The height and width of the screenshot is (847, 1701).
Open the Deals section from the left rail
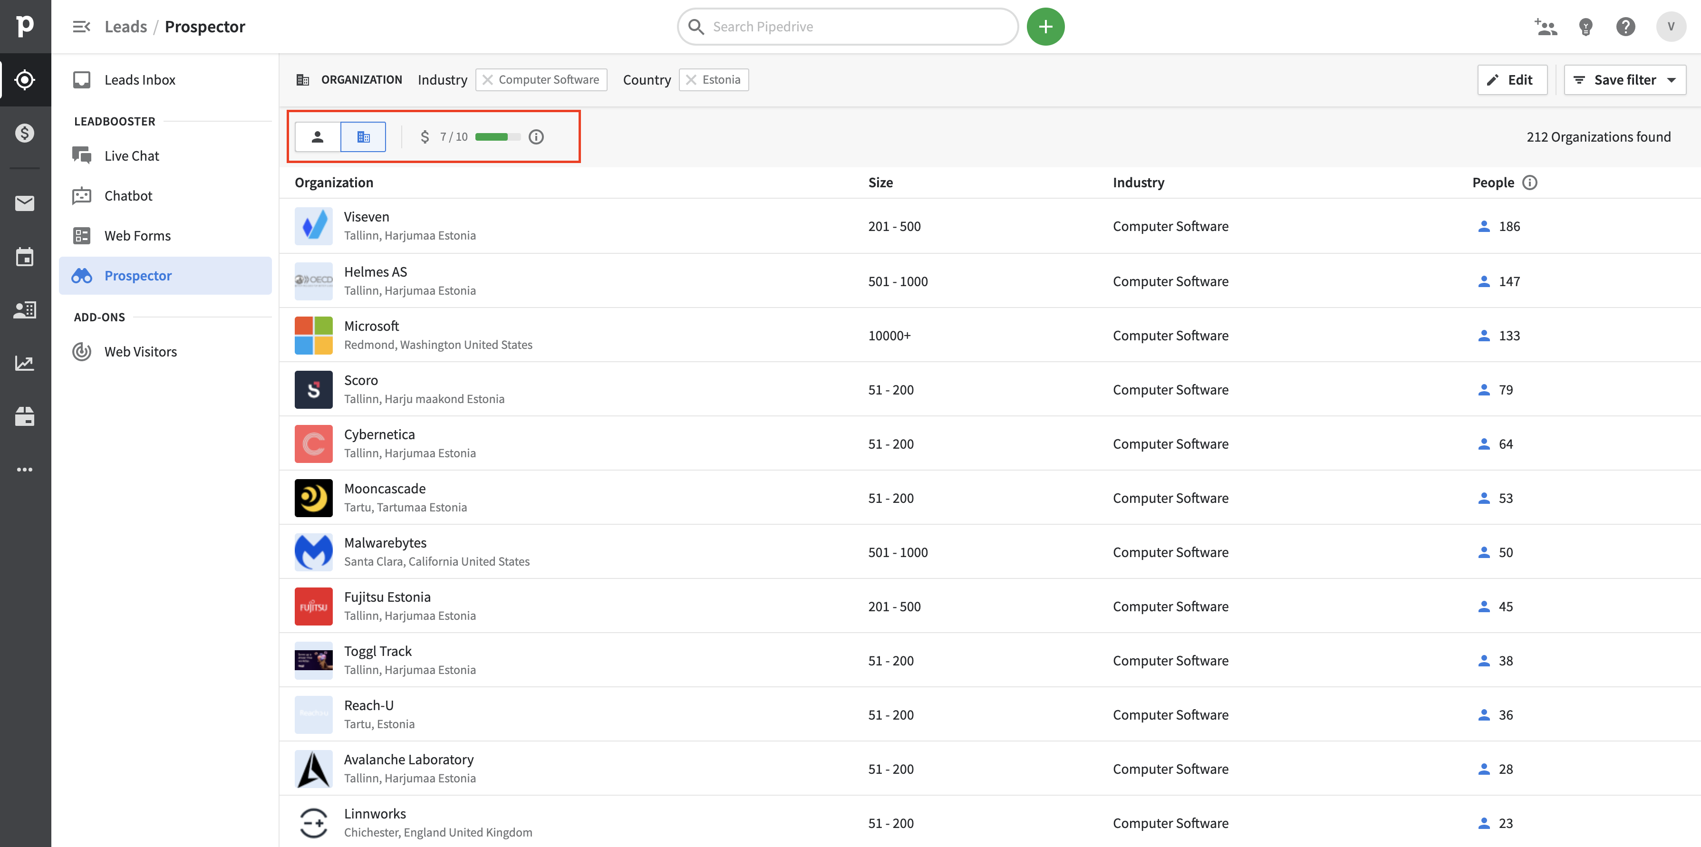pos(25,132)
